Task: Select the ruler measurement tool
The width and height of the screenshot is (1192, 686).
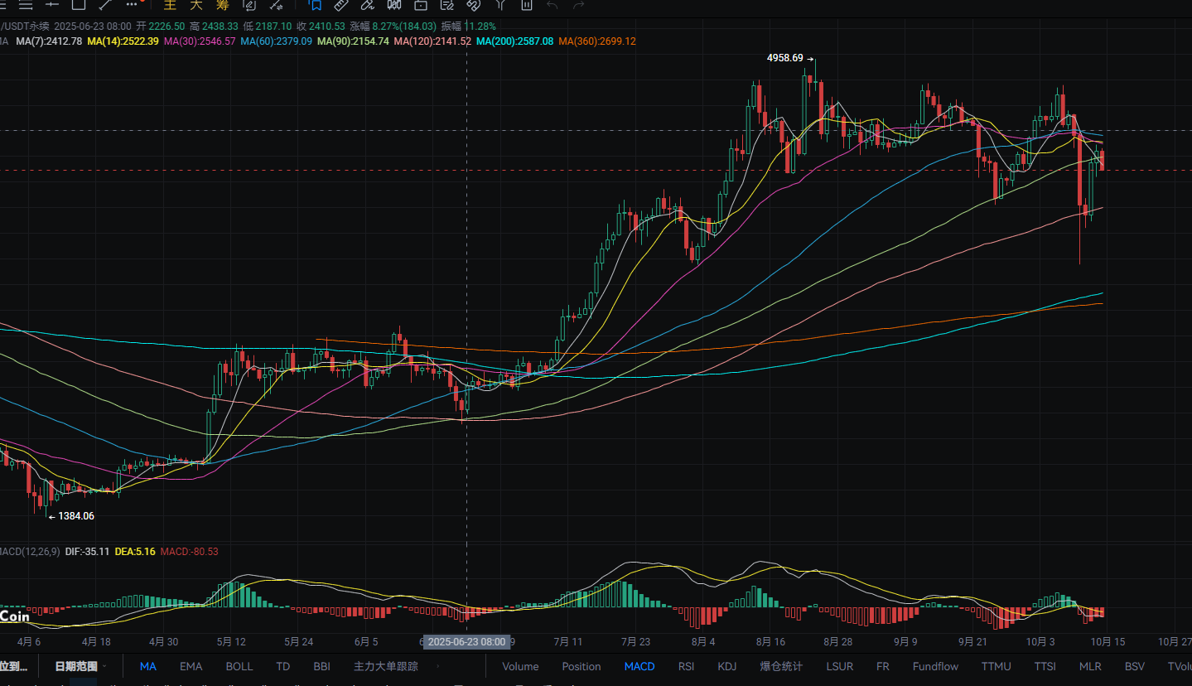Action: [340, 5]
